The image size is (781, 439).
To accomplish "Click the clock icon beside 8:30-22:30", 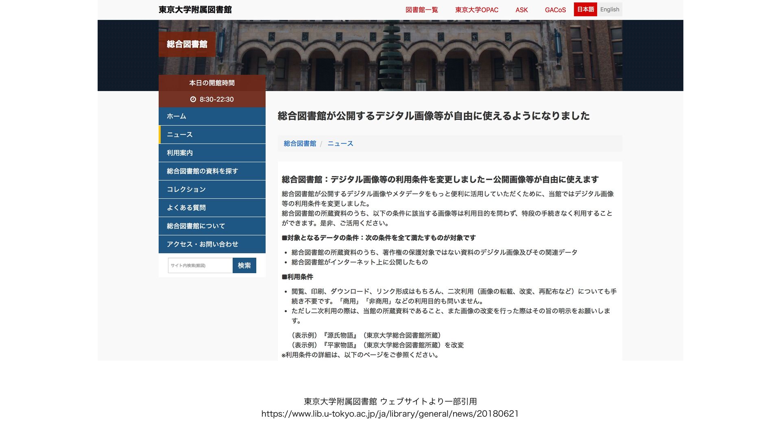I will [193, 99].
